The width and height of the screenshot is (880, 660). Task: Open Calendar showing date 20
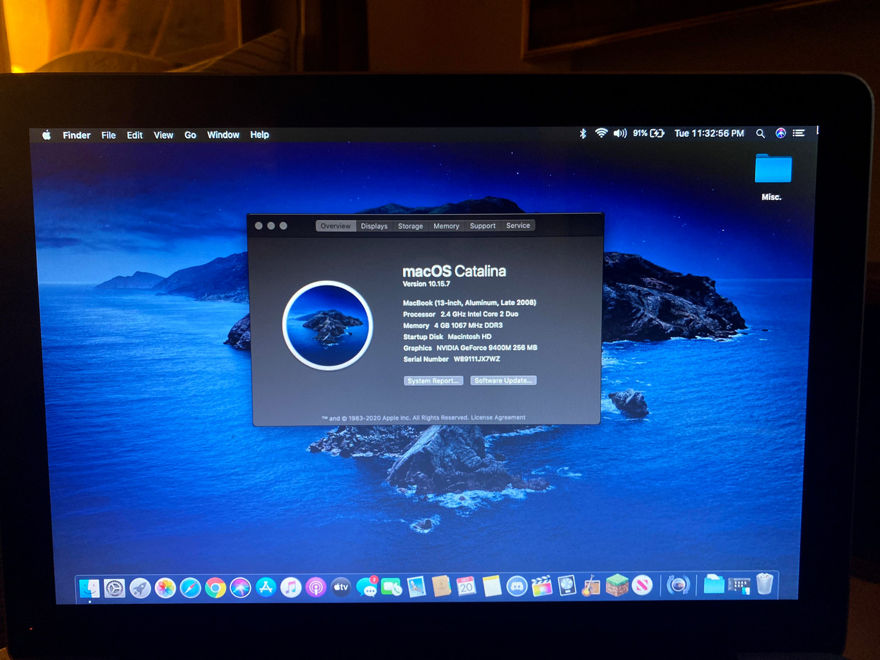(466, 586)
